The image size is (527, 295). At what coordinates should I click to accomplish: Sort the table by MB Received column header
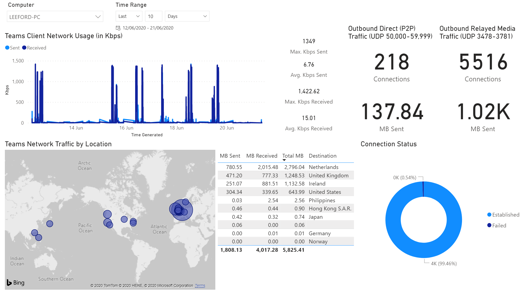262,156
